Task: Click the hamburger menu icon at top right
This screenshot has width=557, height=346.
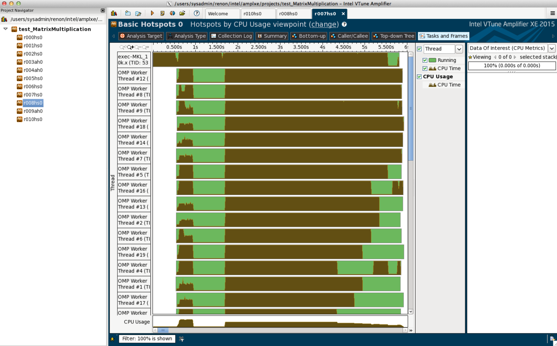Action: 553,13
